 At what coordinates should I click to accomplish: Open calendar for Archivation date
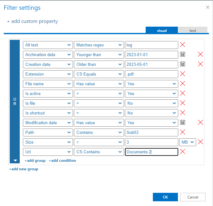pos(183,55)
